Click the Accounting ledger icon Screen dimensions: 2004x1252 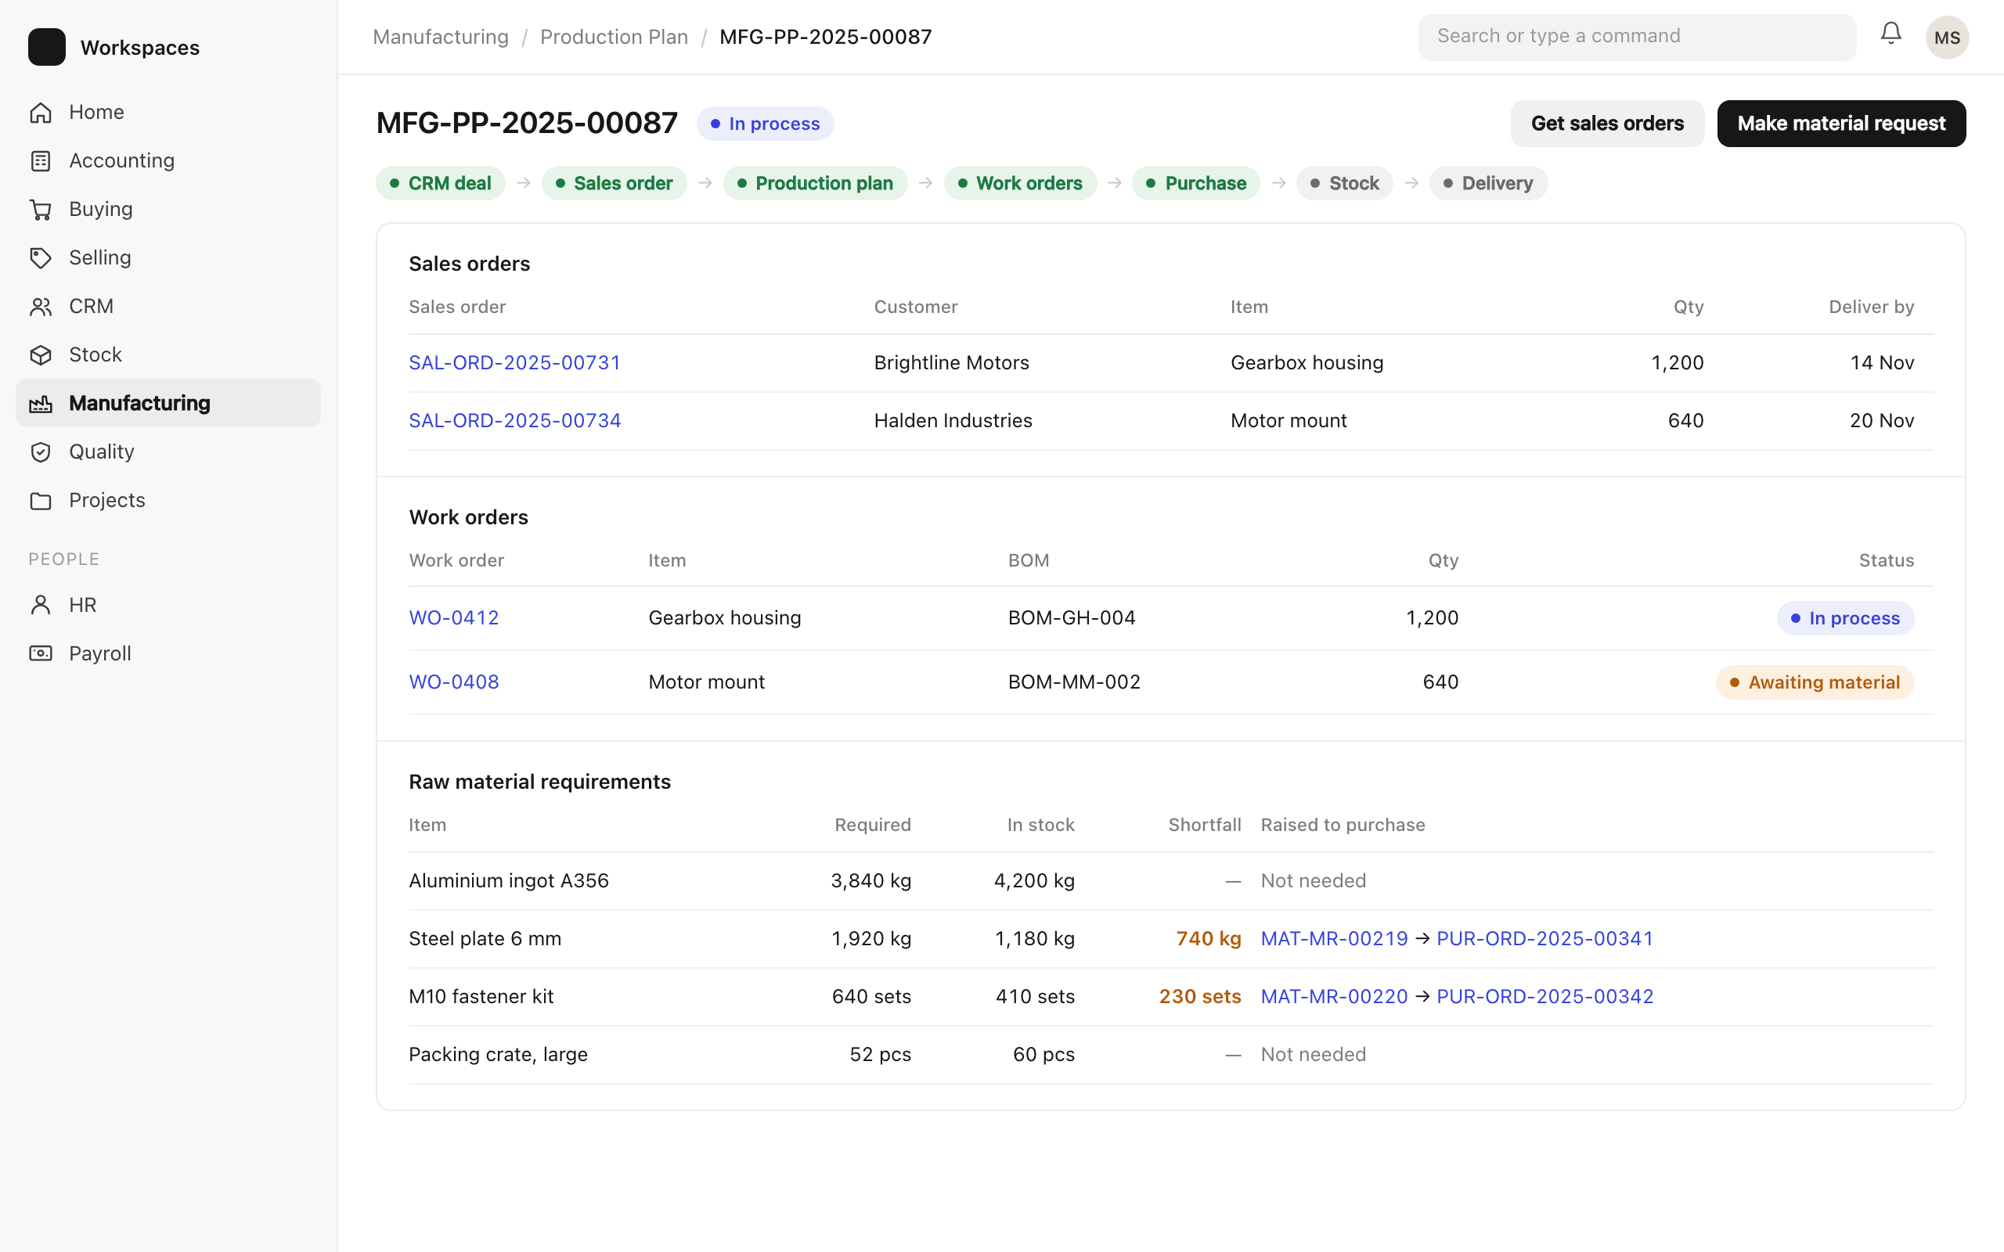(41, 160)
